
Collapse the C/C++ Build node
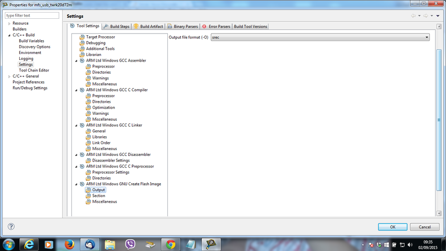point(9,35)
